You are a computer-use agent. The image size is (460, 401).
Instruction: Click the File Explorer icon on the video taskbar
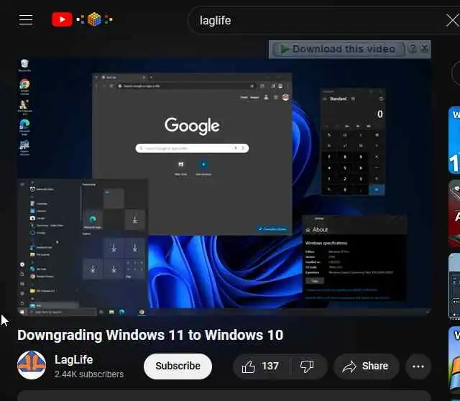tap(111, 312)
